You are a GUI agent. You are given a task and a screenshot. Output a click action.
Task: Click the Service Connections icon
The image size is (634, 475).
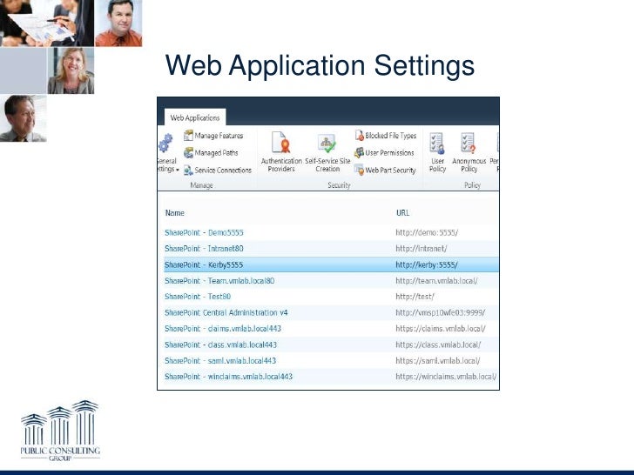point(188,170)
